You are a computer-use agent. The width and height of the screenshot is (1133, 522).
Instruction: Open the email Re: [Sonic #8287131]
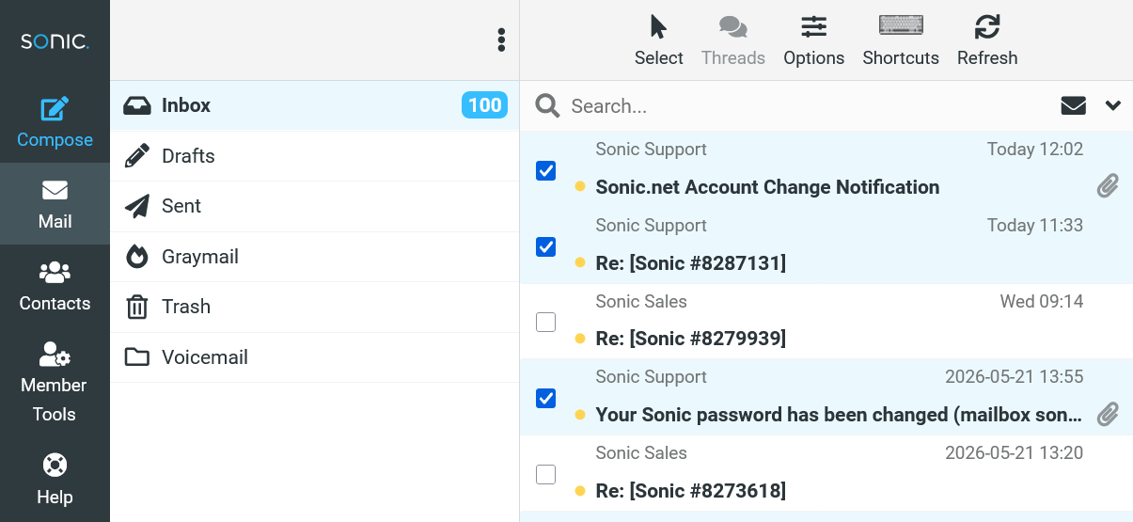point(691,263)
